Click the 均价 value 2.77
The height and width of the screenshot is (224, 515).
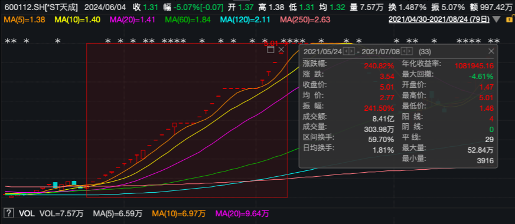point(387,97)
